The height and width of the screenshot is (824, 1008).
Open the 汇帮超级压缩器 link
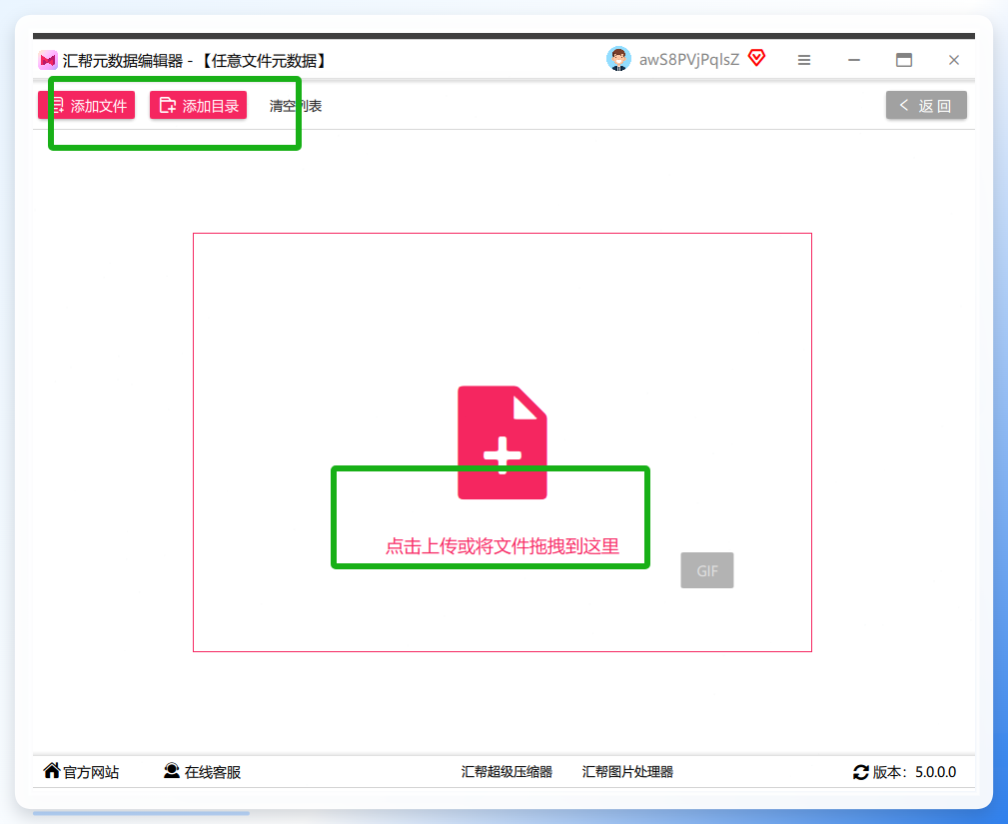click(506, 772)
